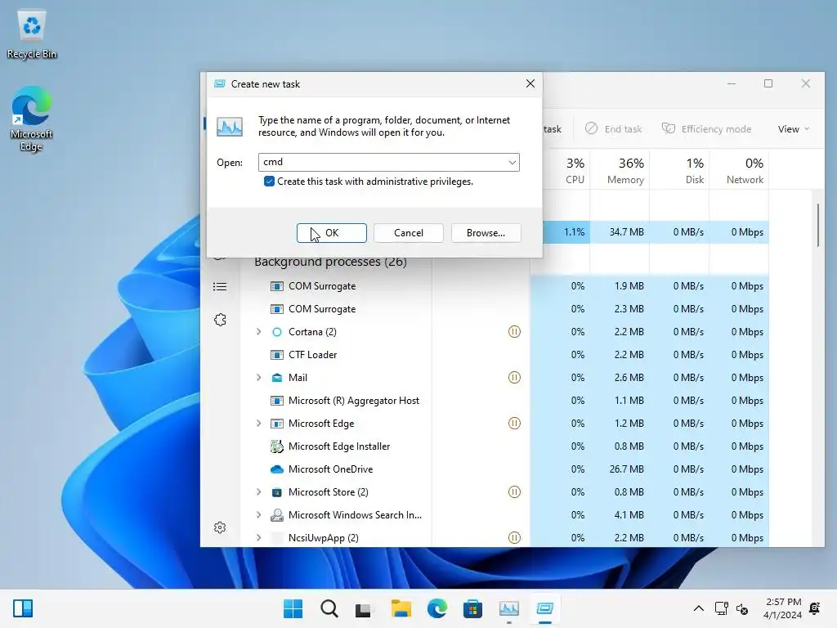Viewport: 837px width, 628px height.
Task: Click the suspended status icon for Cortana
Action: [514, 332]
